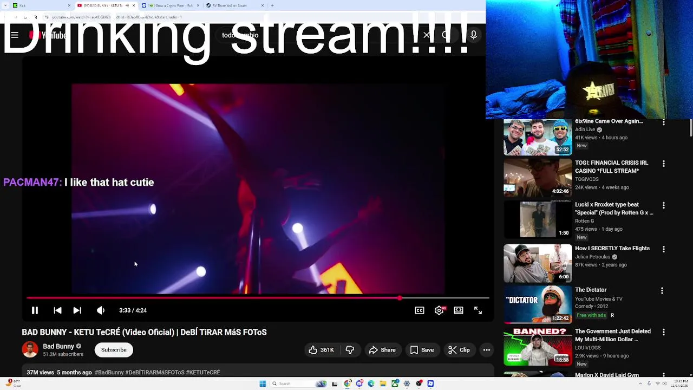Click the 'TOGIVODS' channel name

click(x=586, y=179)
